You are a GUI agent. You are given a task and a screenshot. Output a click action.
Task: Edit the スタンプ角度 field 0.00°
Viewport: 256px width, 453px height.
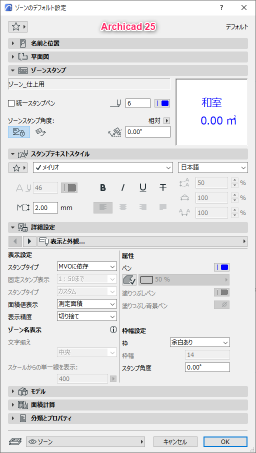point(207,367)
